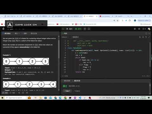Viewport: 152px width, 114px height.
Task: Run the code with the play button
Action: point(69,29)
